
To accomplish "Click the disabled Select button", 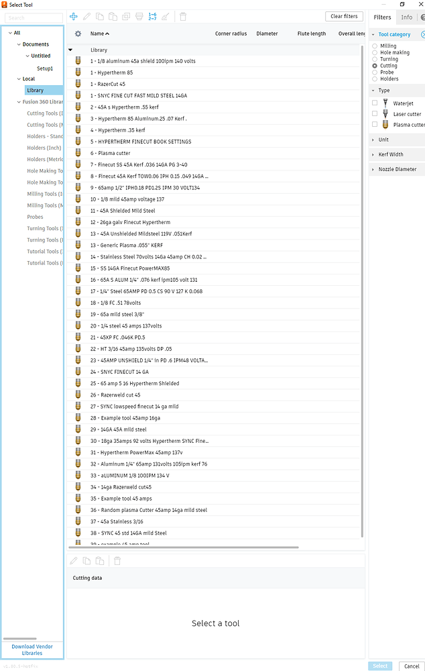I will [x=380, y=666].
